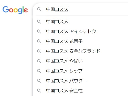Pick the 中国コスメ パウダー suggestion
Viewport: 128px width, 96px height.
click(x=80, y=81)
